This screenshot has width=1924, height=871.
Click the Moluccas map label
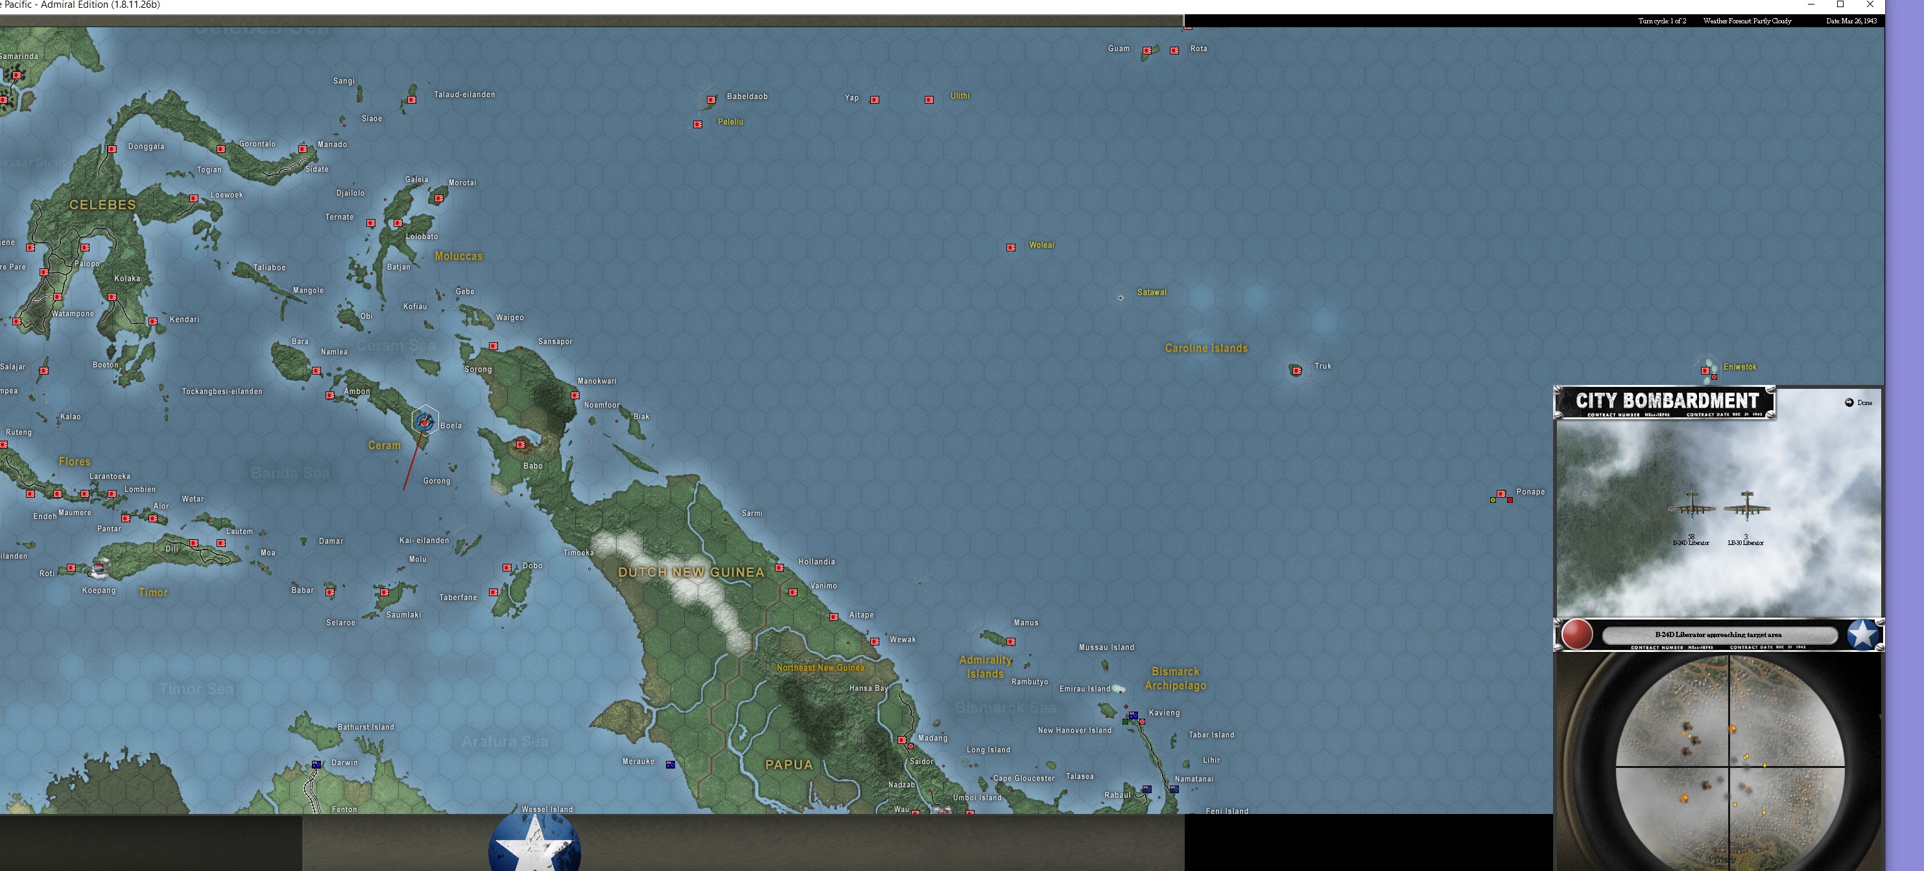point(458,256)
